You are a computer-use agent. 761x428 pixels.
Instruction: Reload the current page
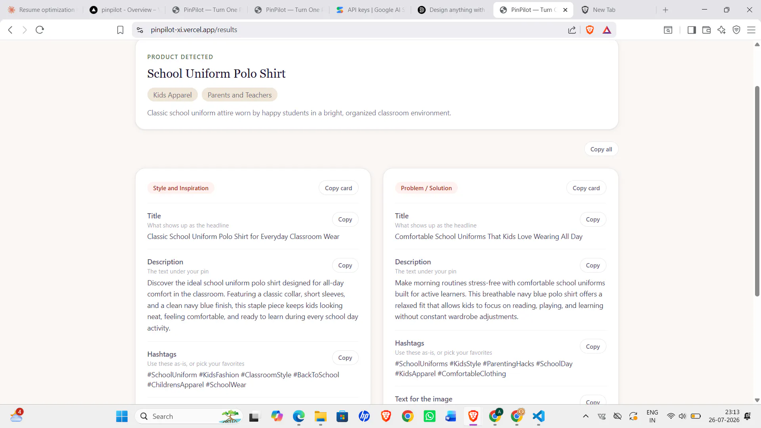click(40, 30)
